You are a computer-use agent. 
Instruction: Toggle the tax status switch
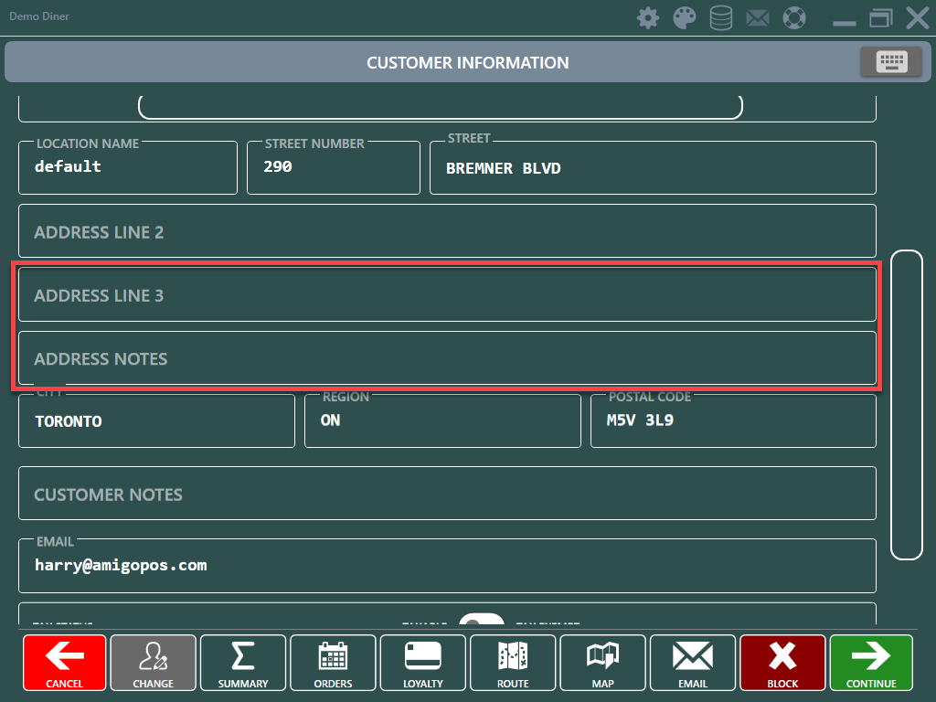[x=482, y=621]
